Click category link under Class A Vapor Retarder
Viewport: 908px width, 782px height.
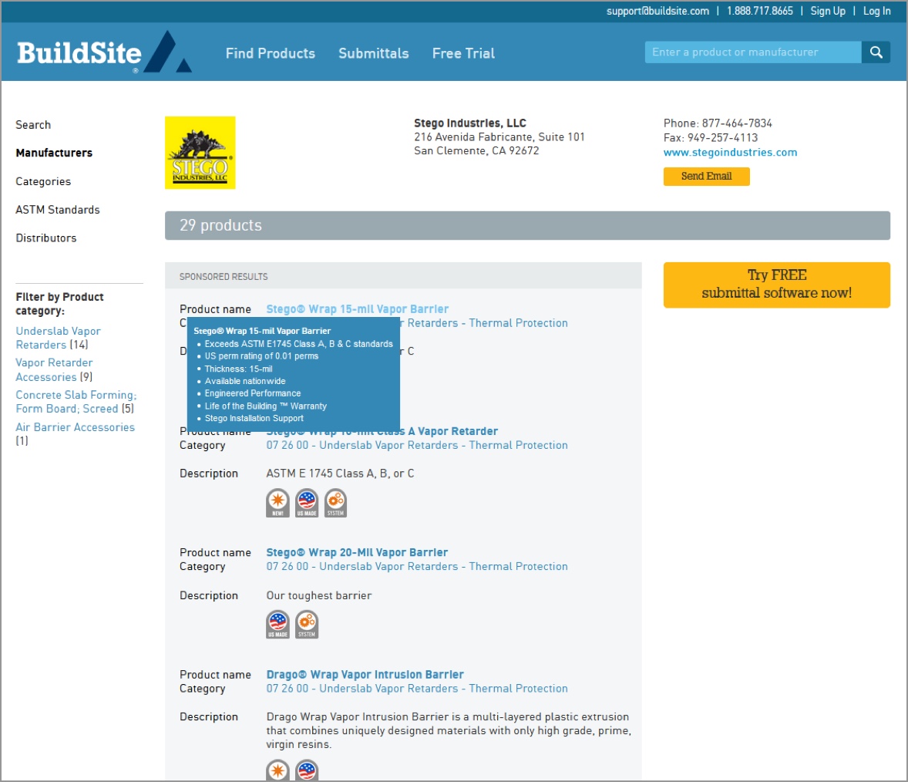(x=417, y=445)
